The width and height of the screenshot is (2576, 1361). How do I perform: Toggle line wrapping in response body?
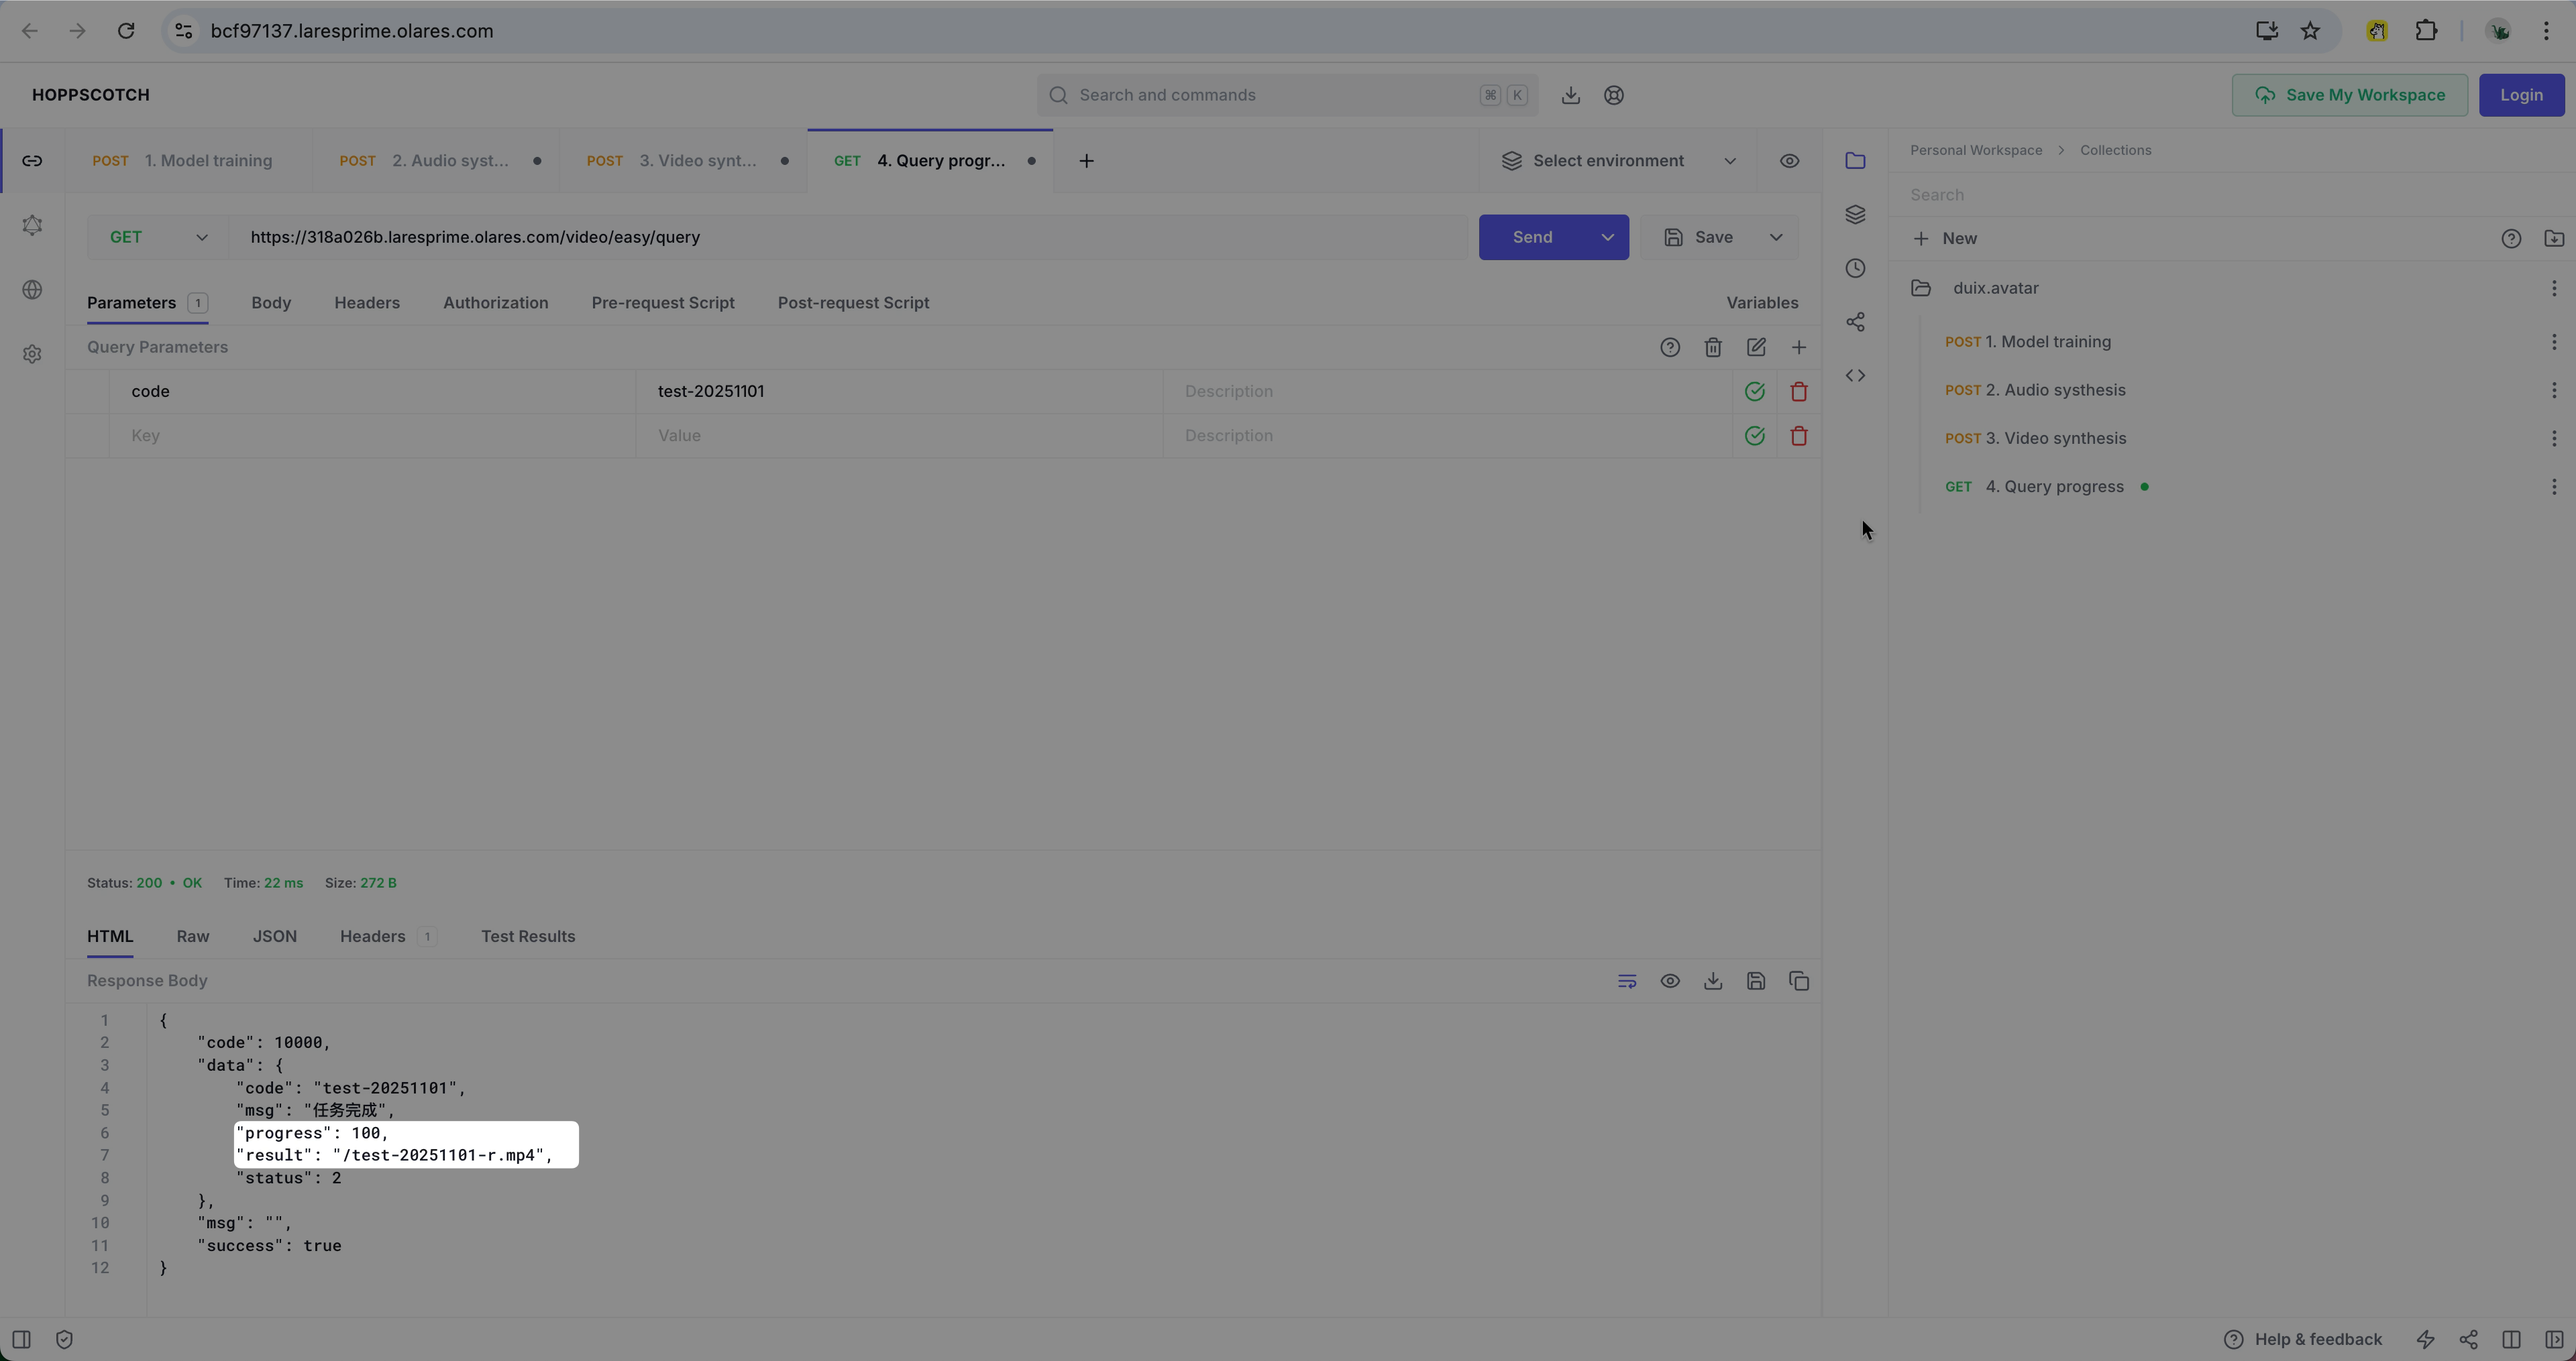[x=1627, y=982]
